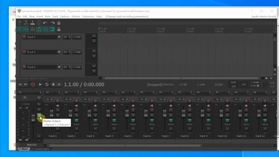
Task: Click the master volume fader
Action: [33, 118]
